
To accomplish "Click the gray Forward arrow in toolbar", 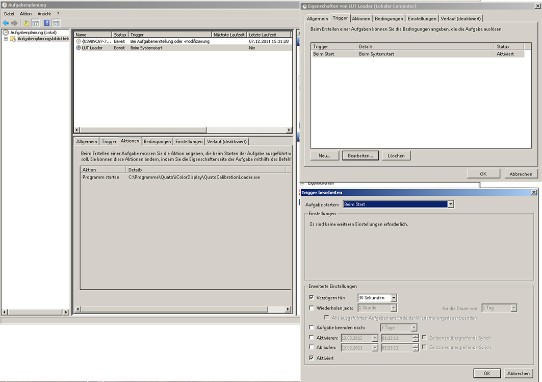I will (14, 23).
